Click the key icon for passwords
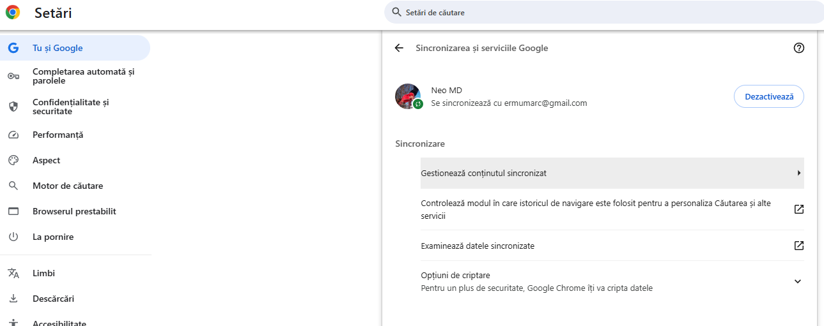The image size is (824, 326). (x=13, y=77)
